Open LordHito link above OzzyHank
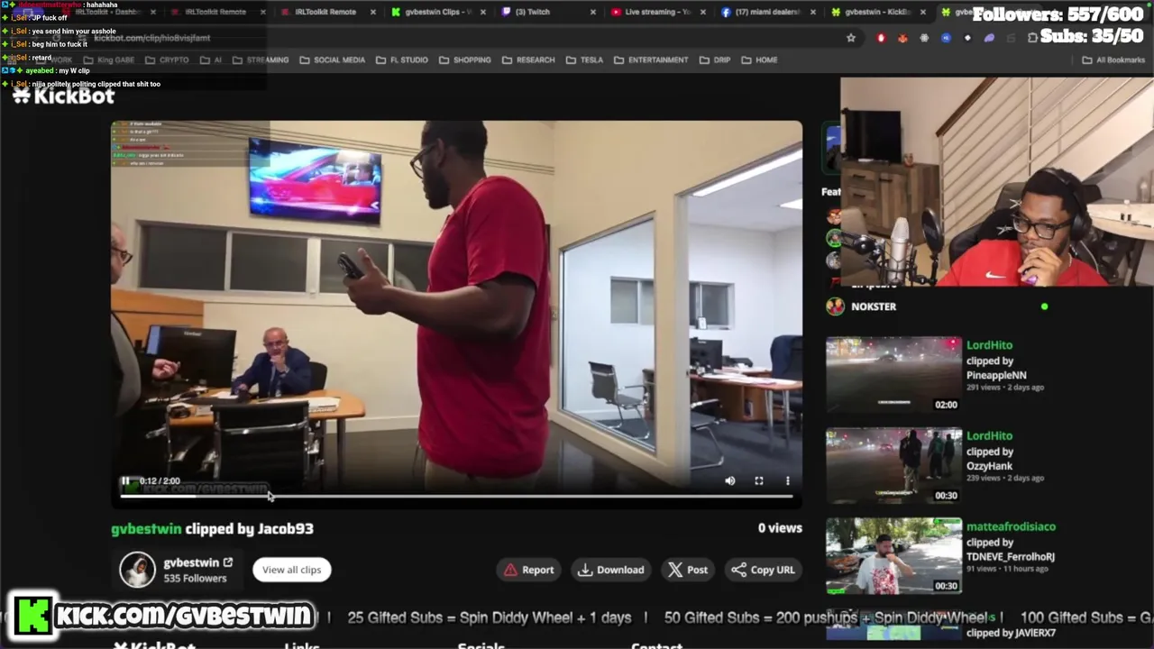Image resolution: width=1154 pixels, height=649 pixels. [x=989, y=436]
